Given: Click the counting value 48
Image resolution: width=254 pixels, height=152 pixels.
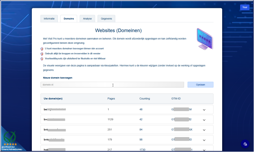Looking at the screenshot, I should (141, 110).
